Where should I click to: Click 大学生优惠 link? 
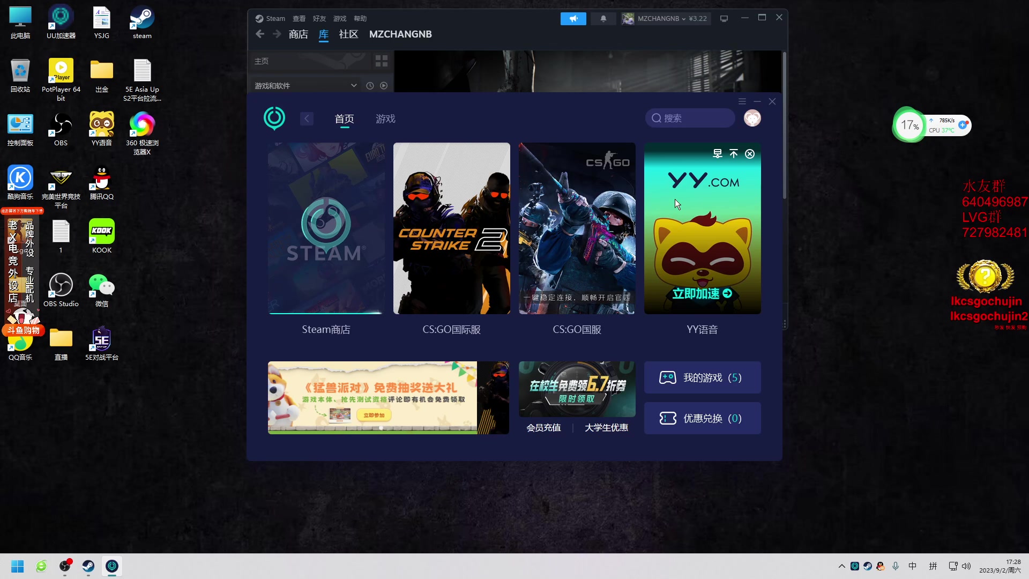click(x=606, y=428)
